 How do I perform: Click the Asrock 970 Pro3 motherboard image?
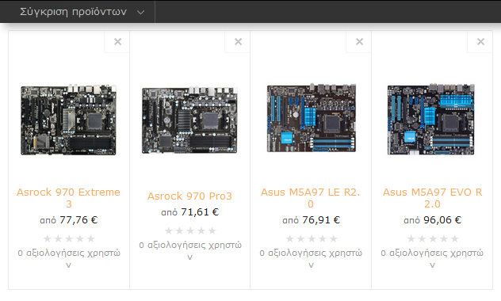(189, 120)
